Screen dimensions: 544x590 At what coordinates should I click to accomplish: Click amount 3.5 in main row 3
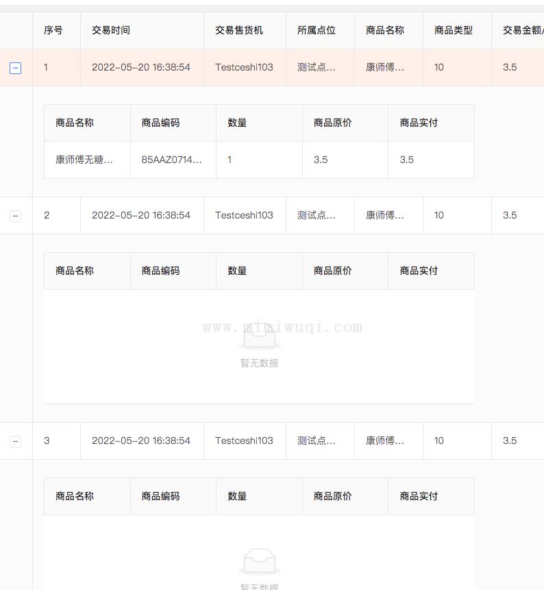[510, 441]
